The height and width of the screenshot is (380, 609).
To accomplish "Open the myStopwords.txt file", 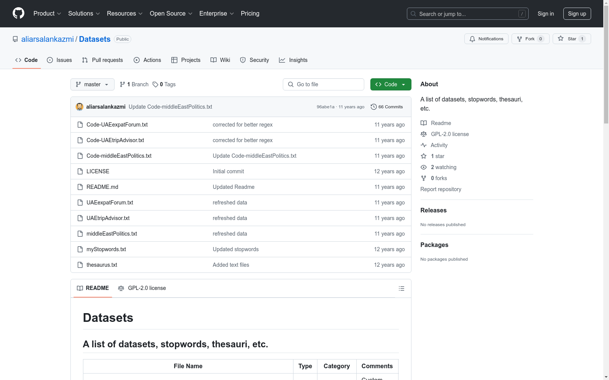I will [106, 249].
